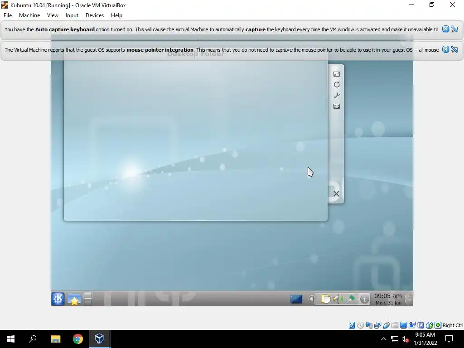
Task: Click the maximize icon on Desktop Folder widget bar
Action: click(x=337, y=106)
